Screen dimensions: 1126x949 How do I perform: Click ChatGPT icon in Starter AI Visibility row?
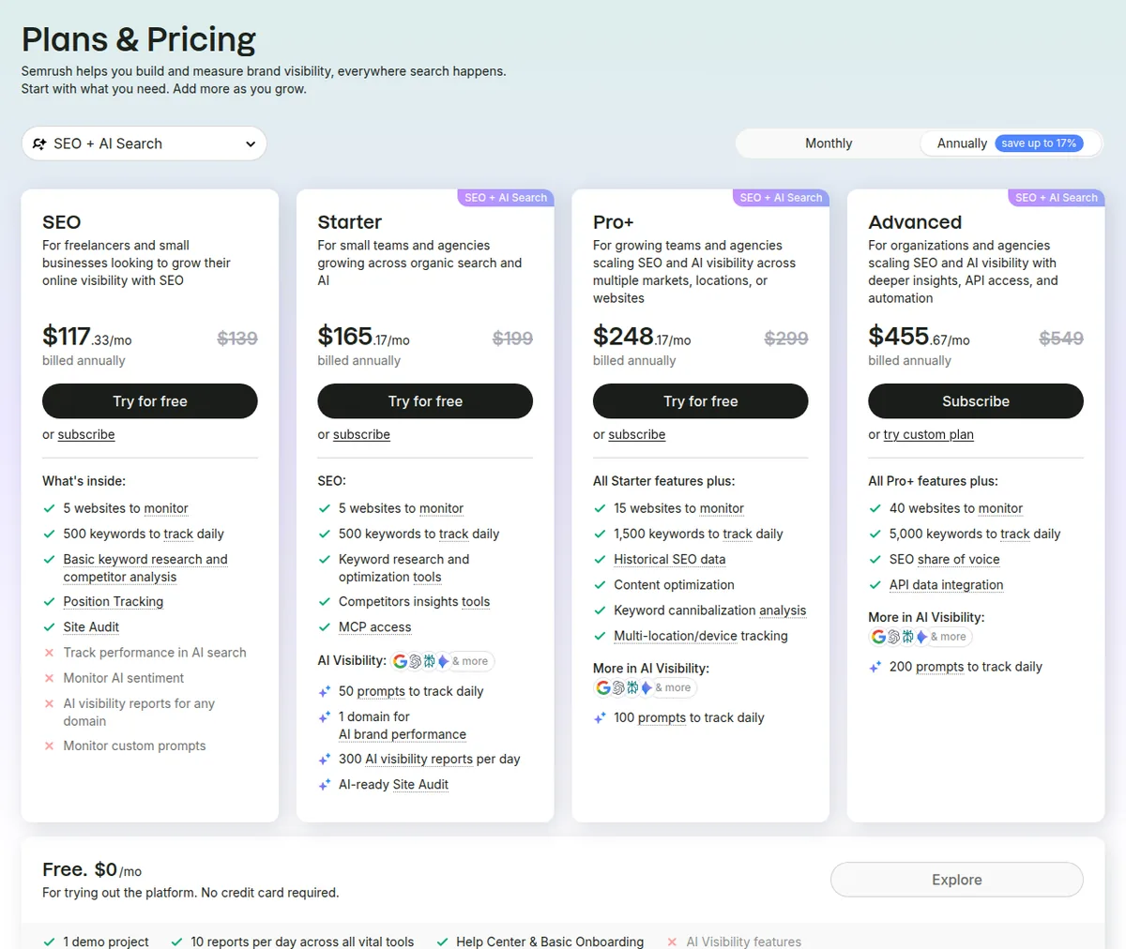[x=415, y=661]
